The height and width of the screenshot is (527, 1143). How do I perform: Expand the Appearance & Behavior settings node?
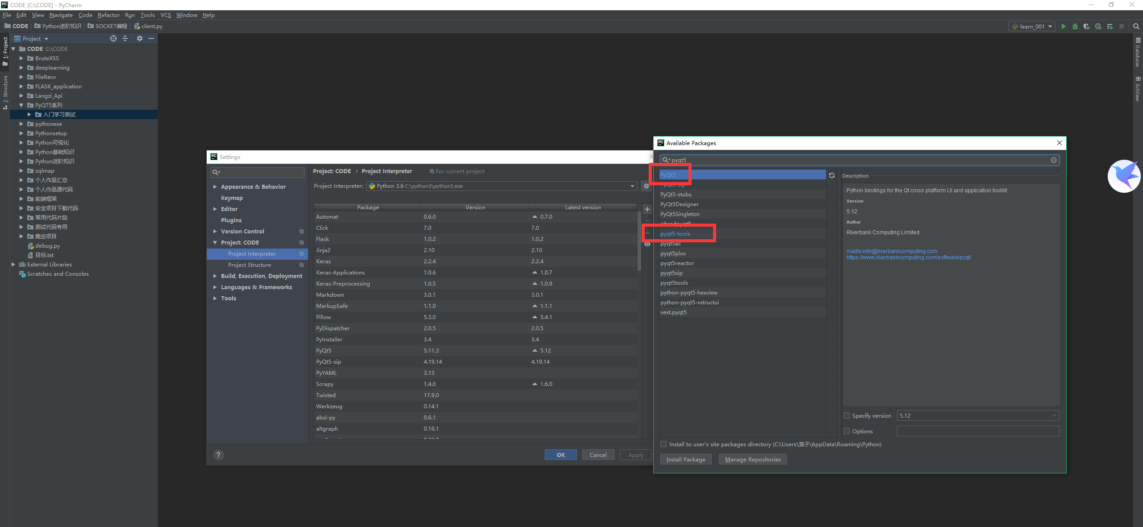pos(215,187)
